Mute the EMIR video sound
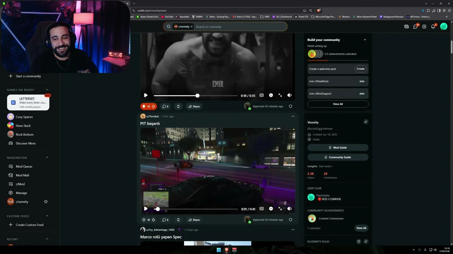Viewport: 453px width, 254px height. coord(289,95)
